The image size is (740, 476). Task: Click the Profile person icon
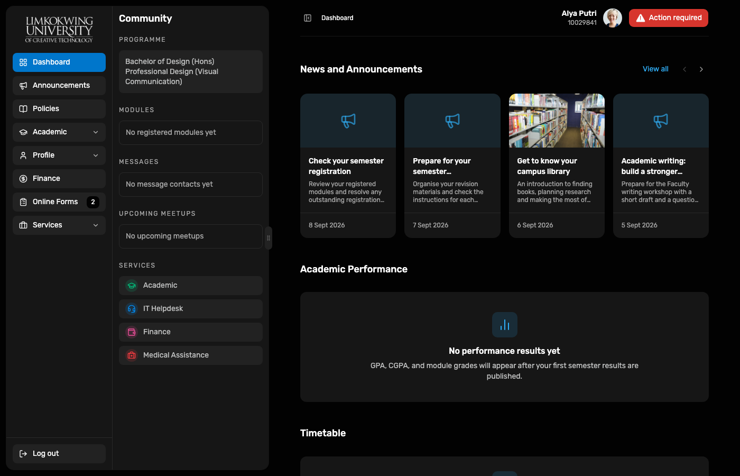23,155
